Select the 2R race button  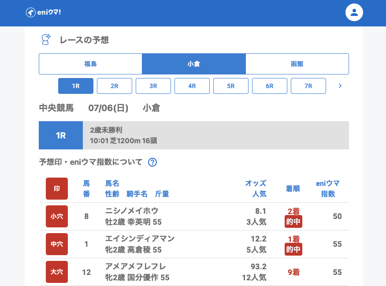pyautogui.click(x=115, y=86)
